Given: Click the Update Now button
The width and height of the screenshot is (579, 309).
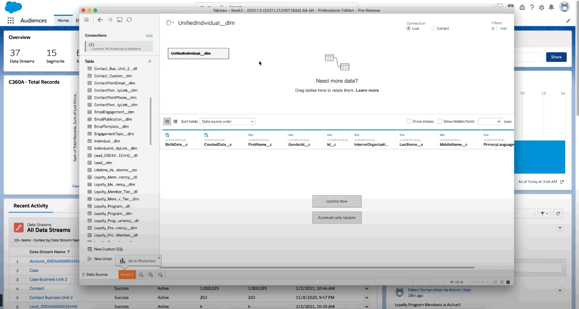Looking at the screenshot, I should pyautogui.click(x=337, y=201).
